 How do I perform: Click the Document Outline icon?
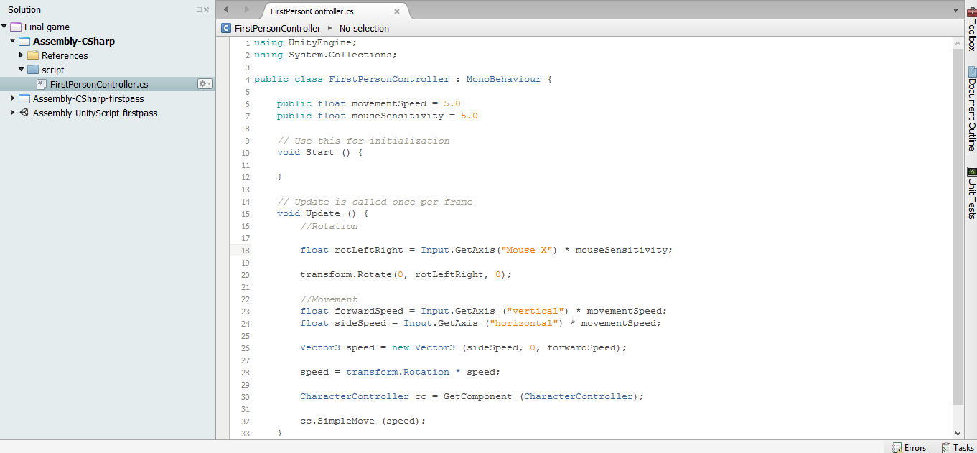[x=972, y=72]
